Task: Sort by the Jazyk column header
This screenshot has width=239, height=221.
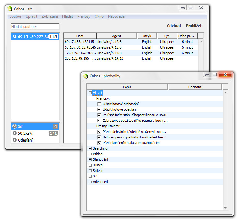Action: tap(147, 36)
